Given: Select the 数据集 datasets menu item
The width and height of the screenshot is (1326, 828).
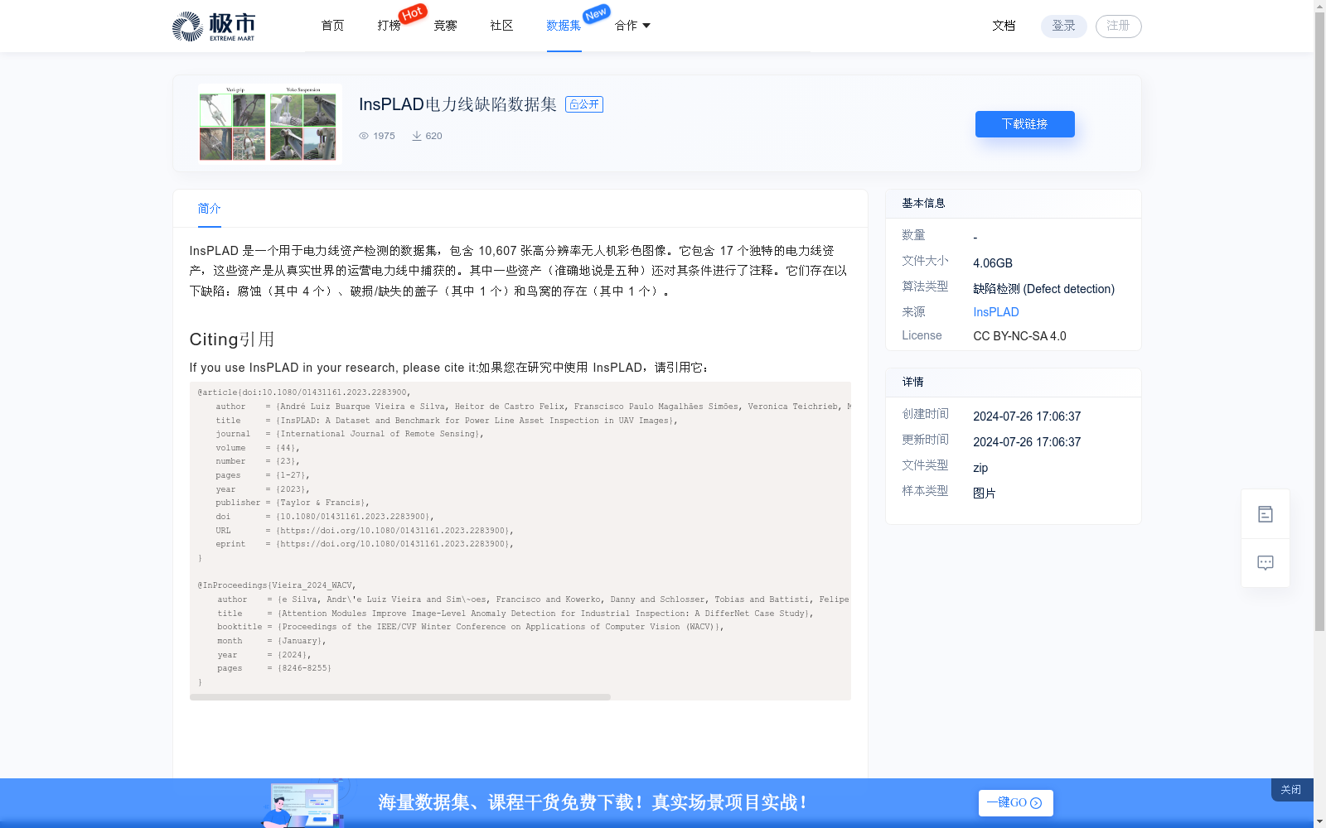Looking at the screenshot, I should point(564,26).
